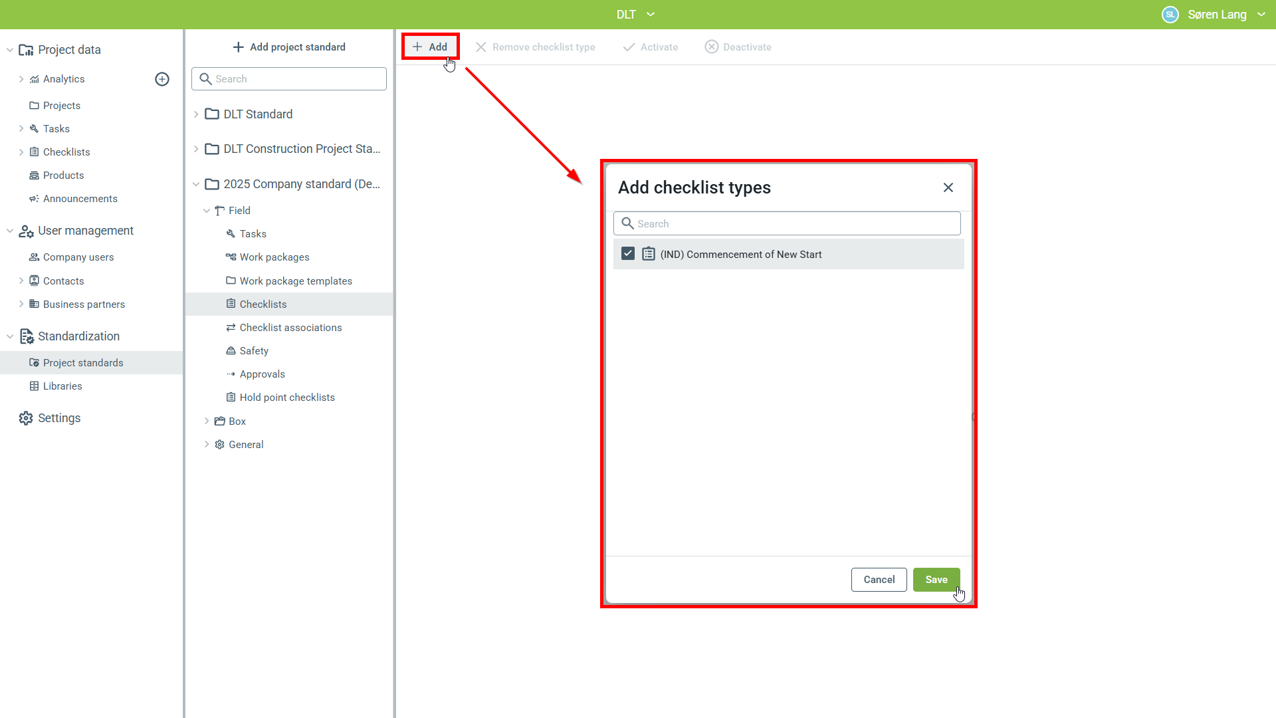This screenshot has width=1276, height=718.
Task: Open Libraries in the sidebar
Action: tap(62, 386)
